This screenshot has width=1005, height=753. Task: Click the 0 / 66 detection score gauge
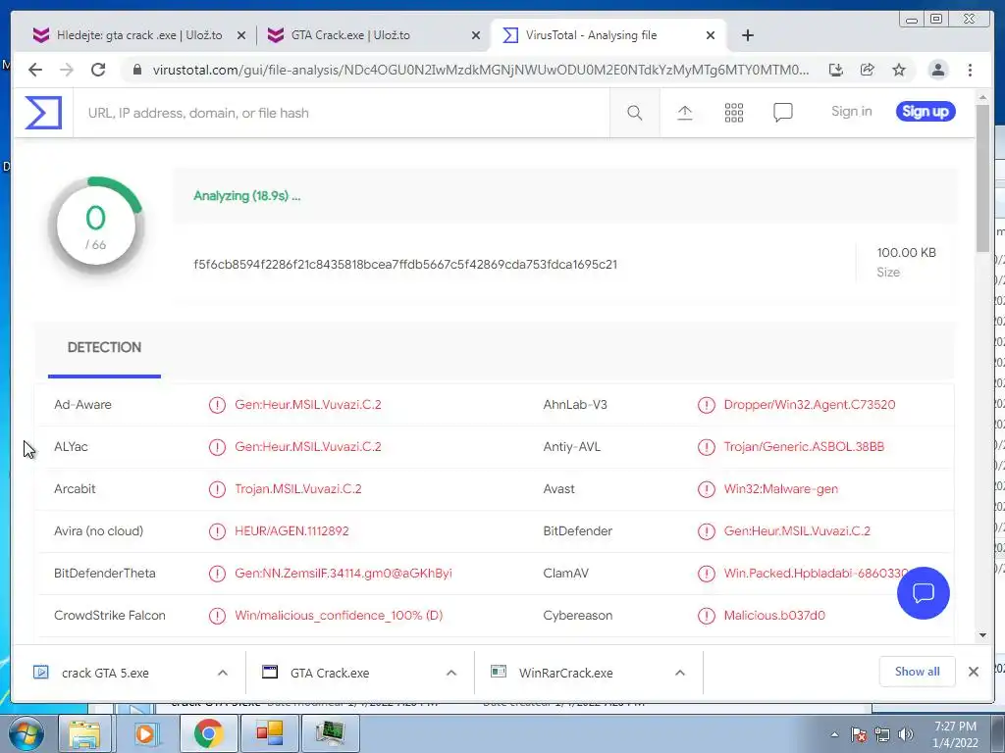95,225
